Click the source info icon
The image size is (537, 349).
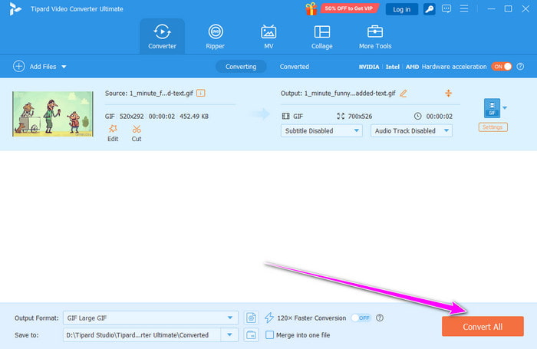point(201,93)
